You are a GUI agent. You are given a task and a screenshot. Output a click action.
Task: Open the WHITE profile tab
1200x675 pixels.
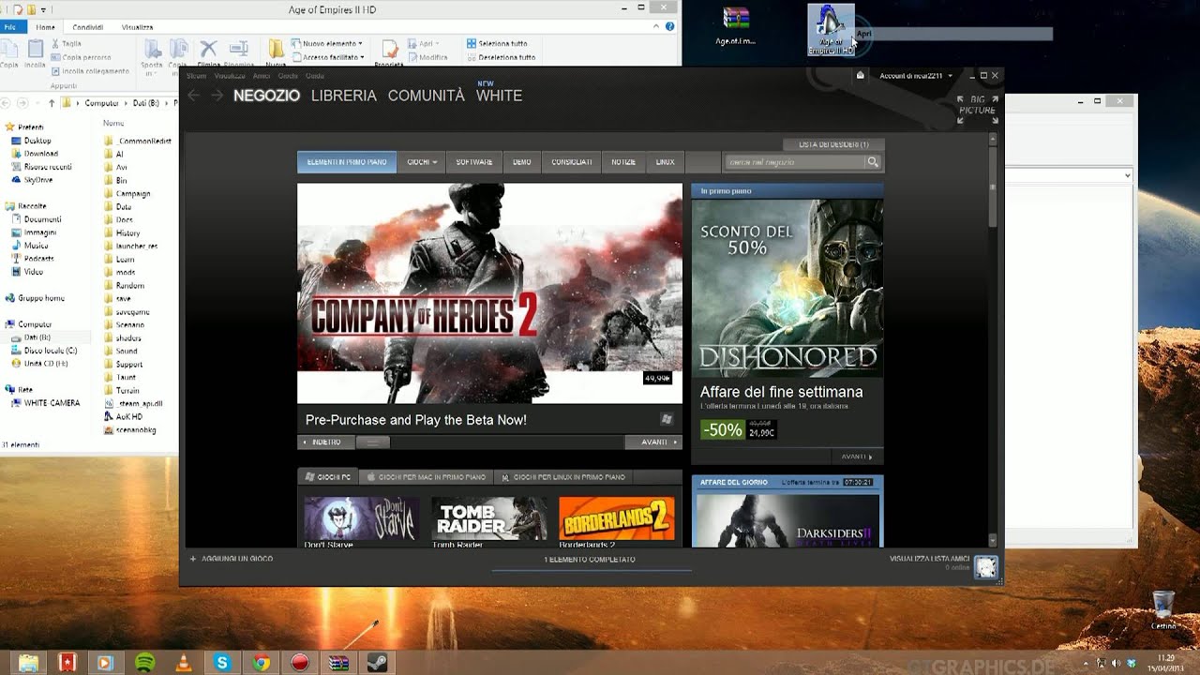click(x=499, y=96)
